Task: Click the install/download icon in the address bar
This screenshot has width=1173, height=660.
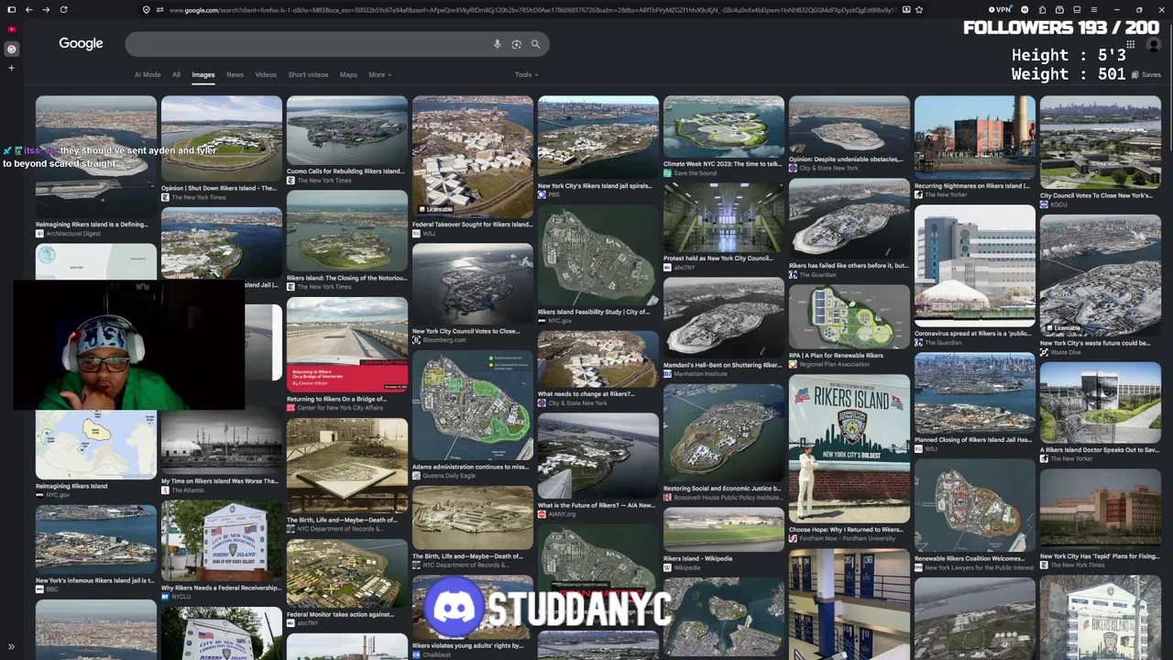Action: [x=905, y=9]
